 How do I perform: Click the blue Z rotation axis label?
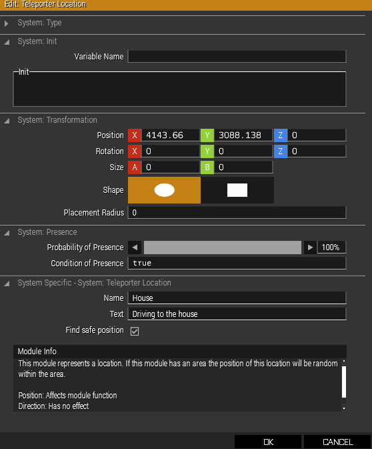point(281,151)
